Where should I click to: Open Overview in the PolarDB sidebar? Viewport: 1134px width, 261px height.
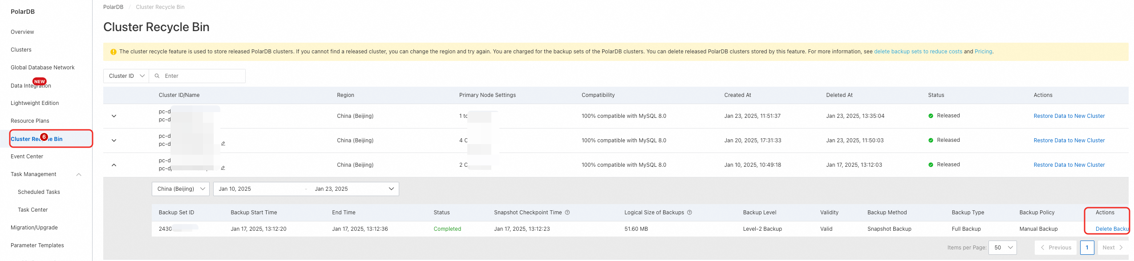pyautogui.click(x=22, y=32)
